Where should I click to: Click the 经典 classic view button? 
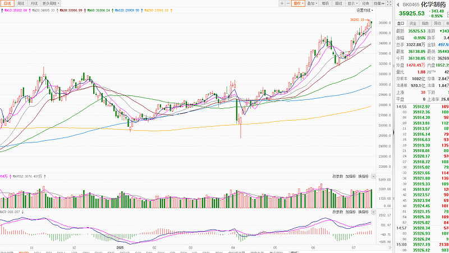365,3
